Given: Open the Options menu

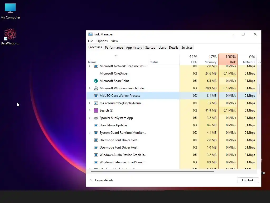Looking at the screenshot, I should click(102, 41).
